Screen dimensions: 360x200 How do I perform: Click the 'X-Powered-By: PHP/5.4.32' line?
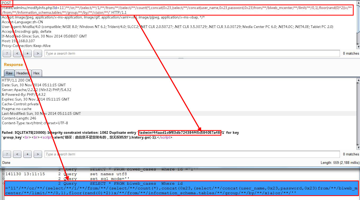24,95
